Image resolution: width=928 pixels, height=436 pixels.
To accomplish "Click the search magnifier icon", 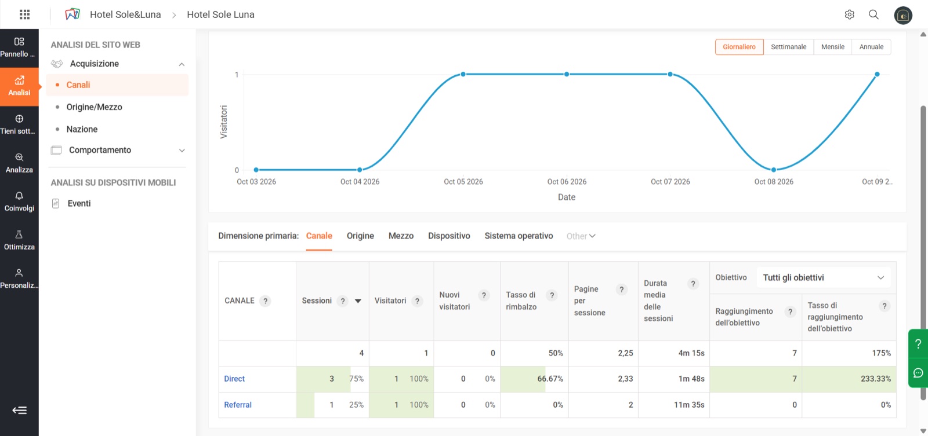I will click(x=873, y=14).
